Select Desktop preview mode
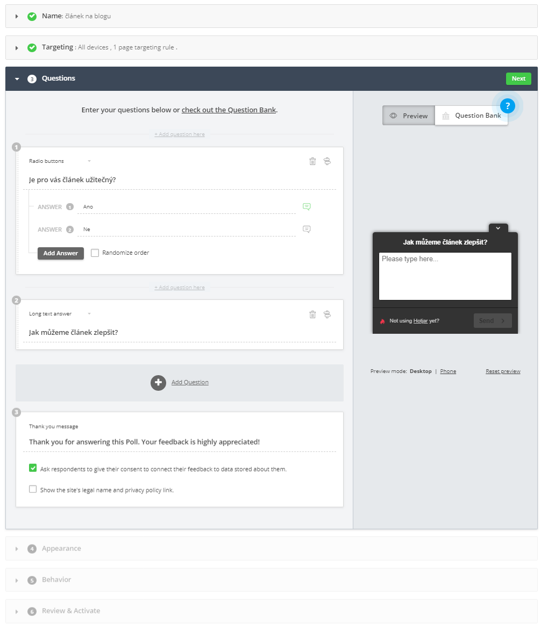548x631 pixels. pos(421,371)
